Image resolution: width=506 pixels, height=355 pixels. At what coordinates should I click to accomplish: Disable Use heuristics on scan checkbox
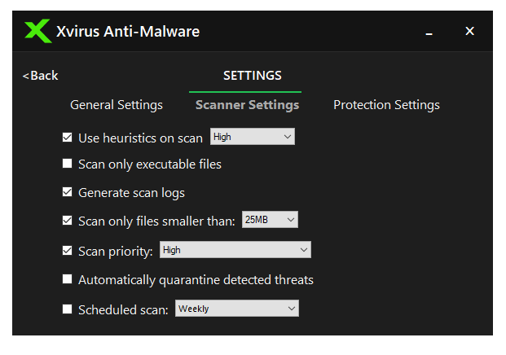[x=68, y=138]
